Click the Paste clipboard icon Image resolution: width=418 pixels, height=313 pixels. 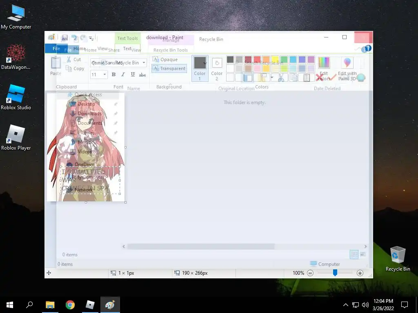(56, 63)
